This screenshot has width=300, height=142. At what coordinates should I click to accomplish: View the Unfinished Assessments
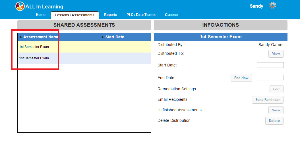(276, 110)
